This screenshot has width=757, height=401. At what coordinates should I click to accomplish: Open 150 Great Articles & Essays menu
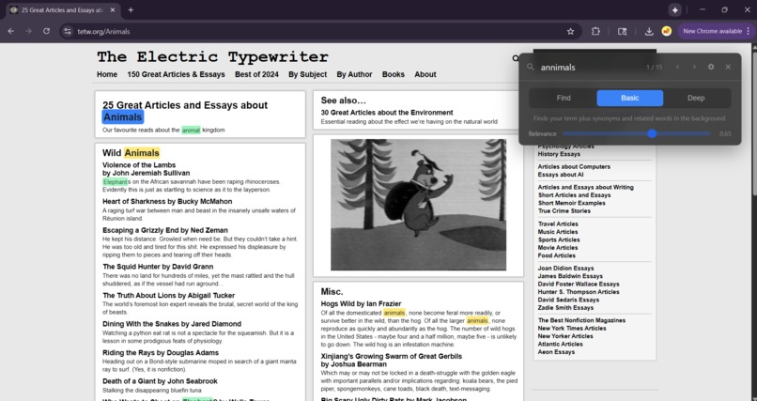pyautogui.click(x=176, y=74)
